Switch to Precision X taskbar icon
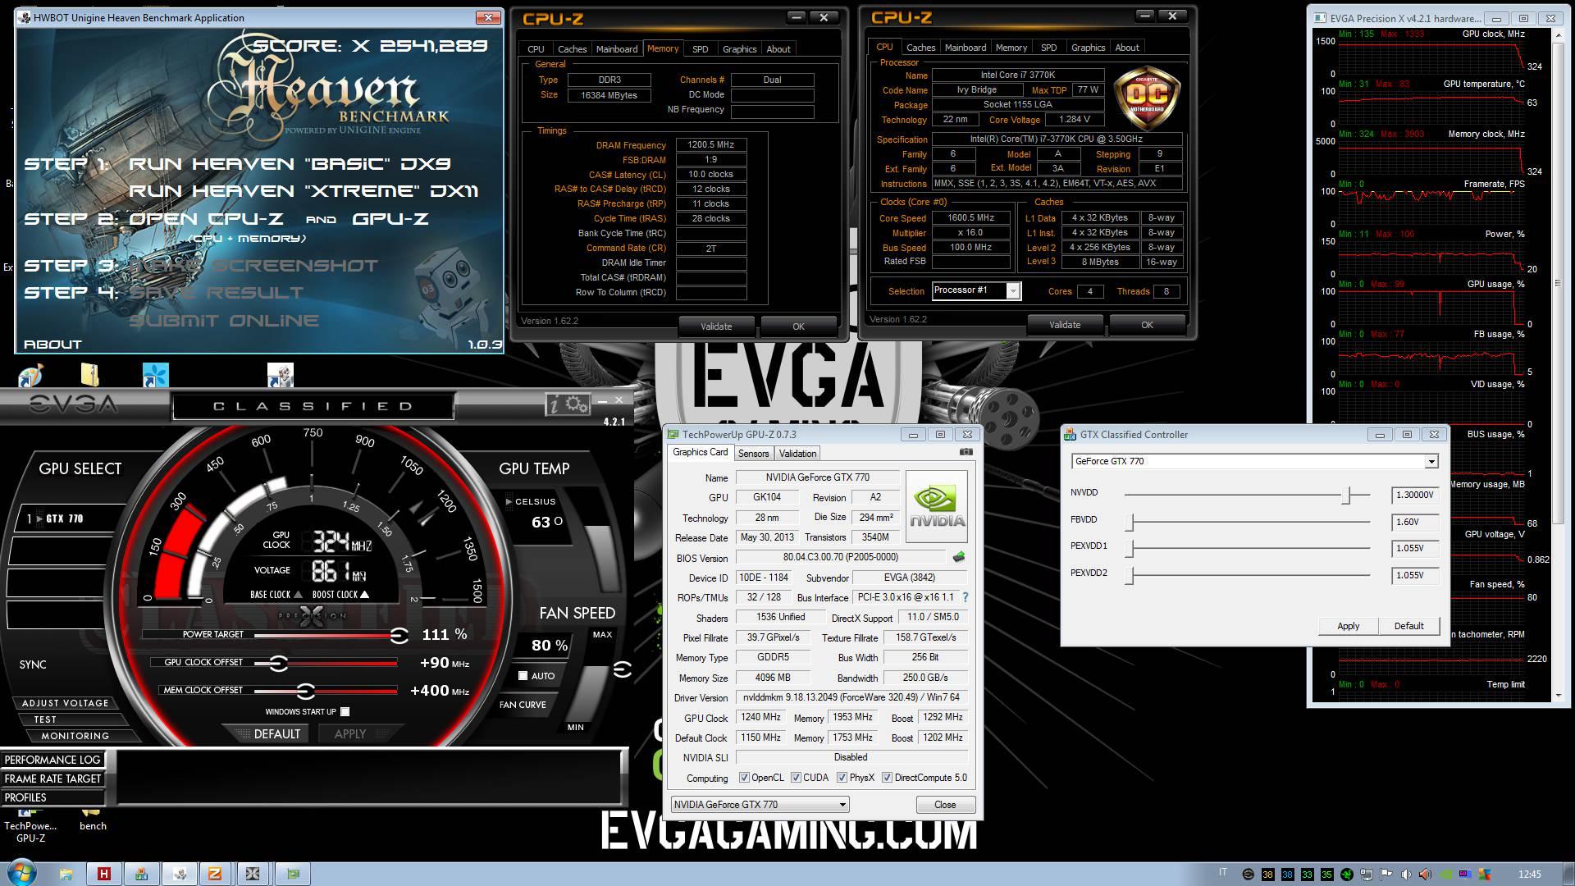 coord(253,874)
